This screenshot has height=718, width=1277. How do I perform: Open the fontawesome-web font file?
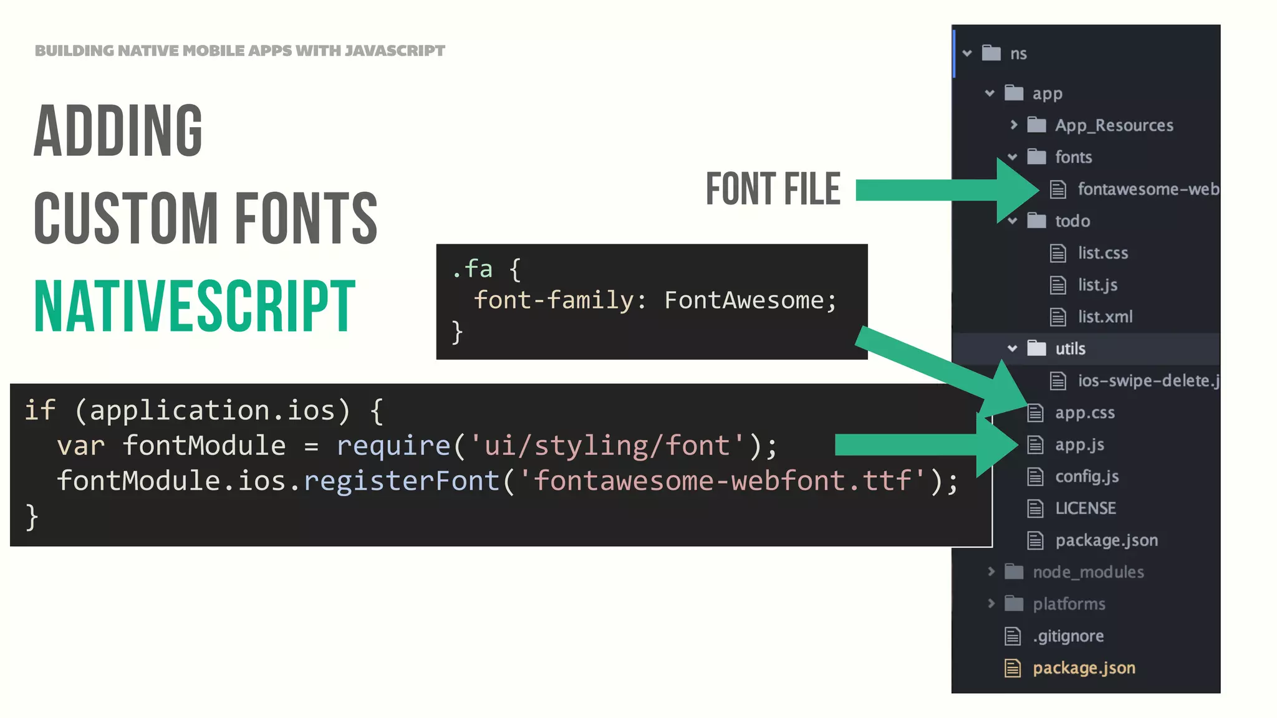pos(1149,189)
